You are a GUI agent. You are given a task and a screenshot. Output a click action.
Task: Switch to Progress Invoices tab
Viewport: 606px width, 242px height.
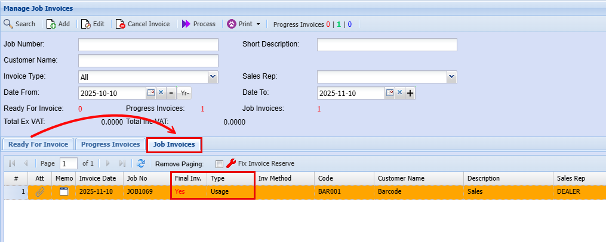110,144
